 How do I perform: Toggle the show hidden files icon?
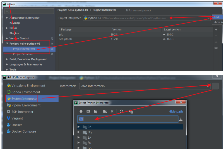tap(131, 111)
